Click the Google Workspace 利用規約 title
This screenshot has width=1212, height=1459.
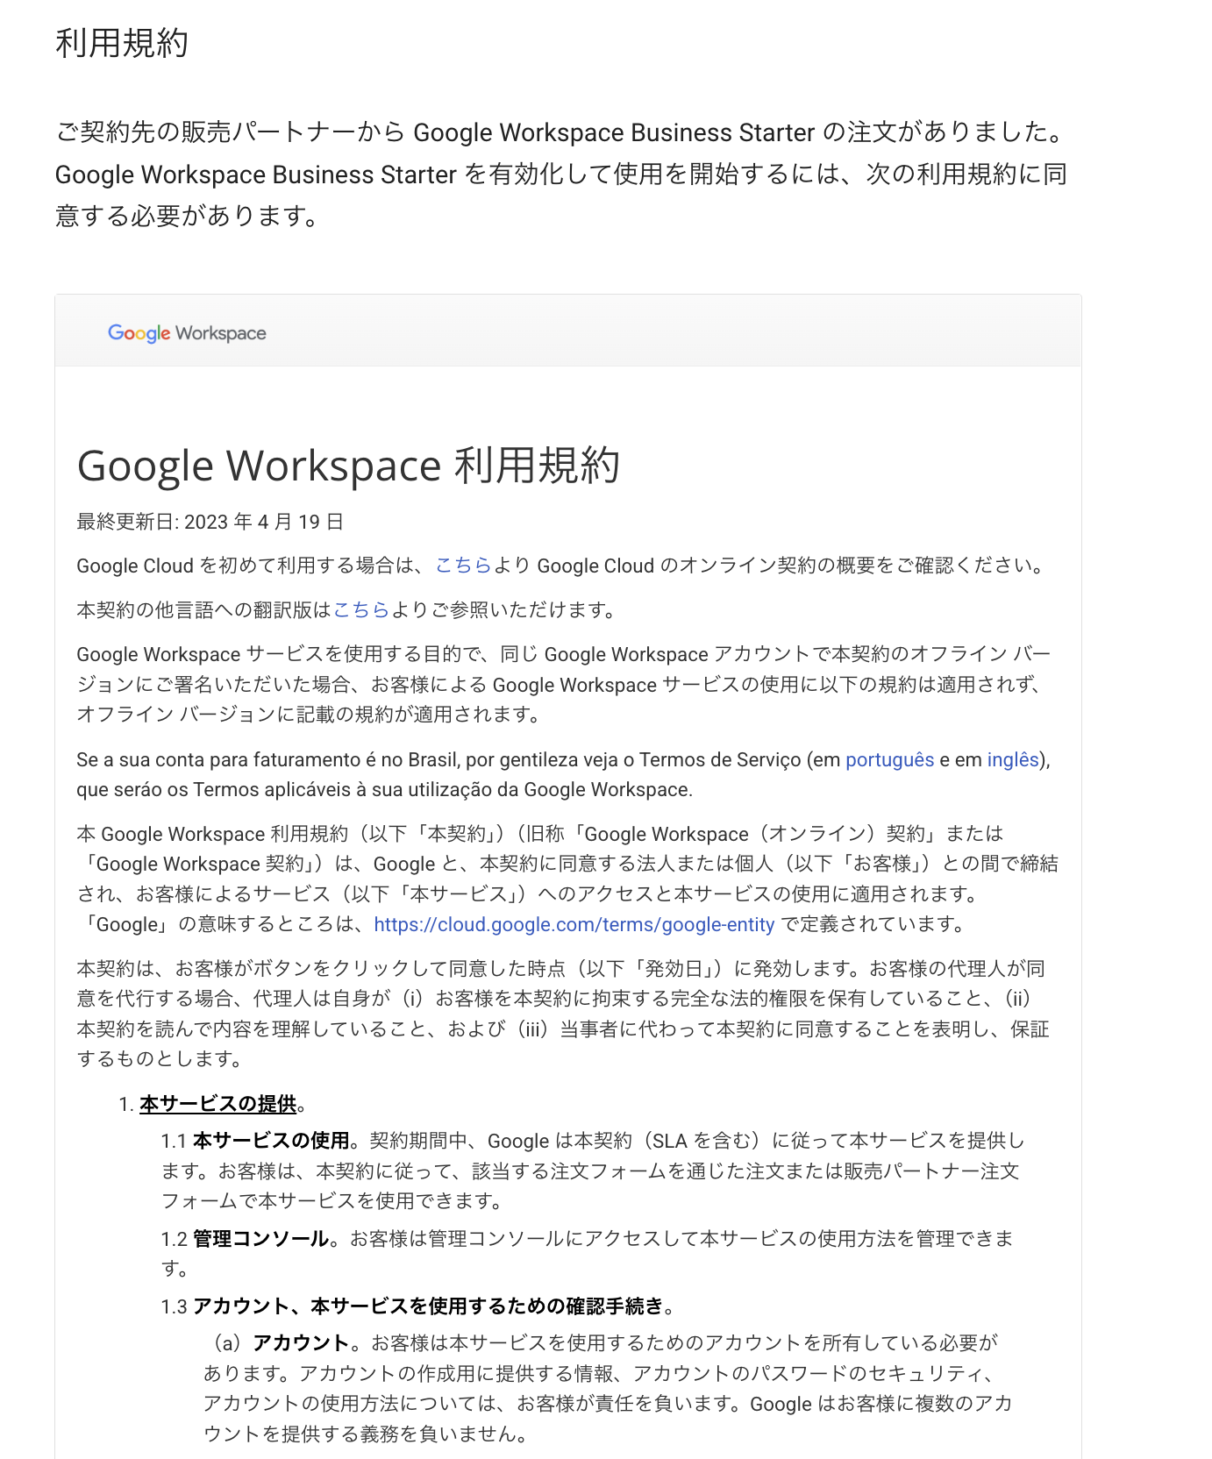(x=348, y=466)
